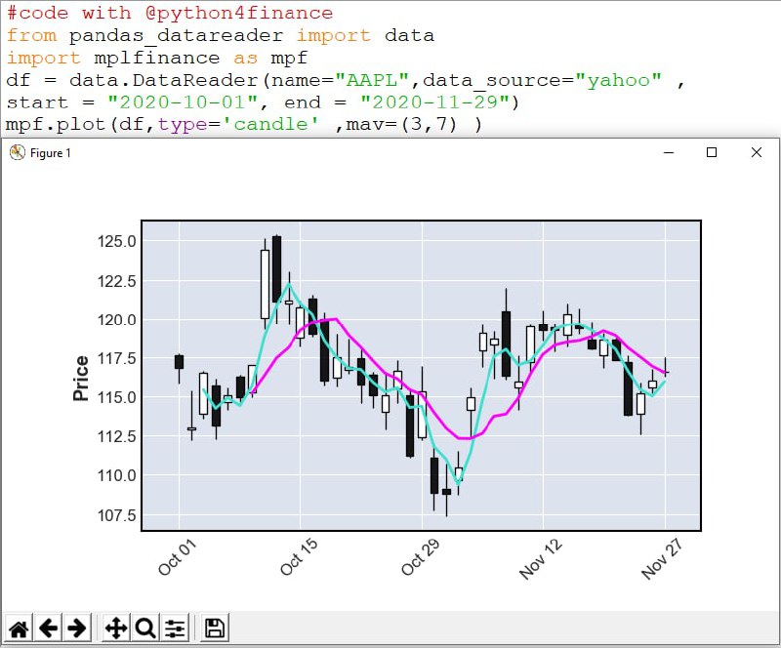
Task: Select the zoom to rectangle tool
Action: [x=144, y=628]
